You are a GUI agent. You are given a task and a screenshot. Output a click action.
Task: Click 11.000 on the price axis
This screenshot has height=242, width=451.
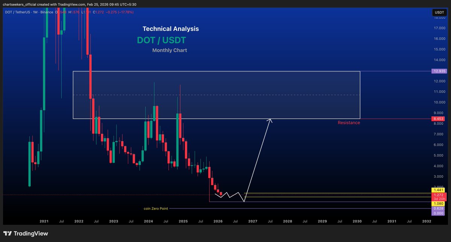coord(439,91)
